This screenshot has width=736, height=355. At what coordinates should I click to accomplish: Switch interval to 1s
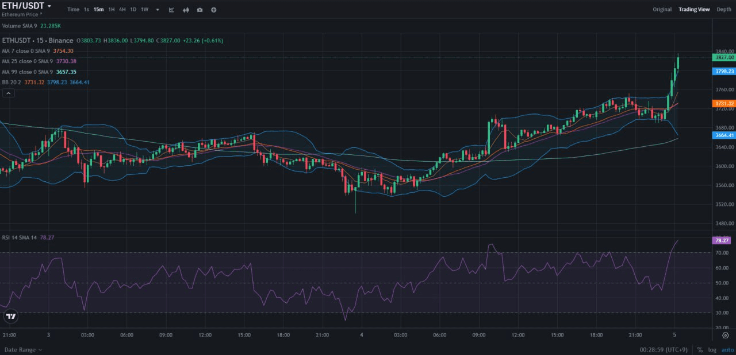pyautogui.click(x=86, y=9)
